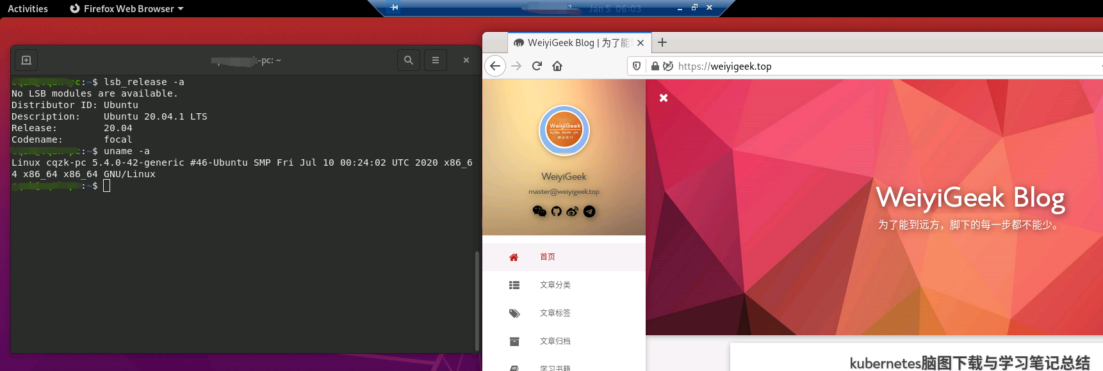The image size is (1103, 371).
Task: Click the 'Codename: focal' line in terminal
Action: tap(72, 139)
